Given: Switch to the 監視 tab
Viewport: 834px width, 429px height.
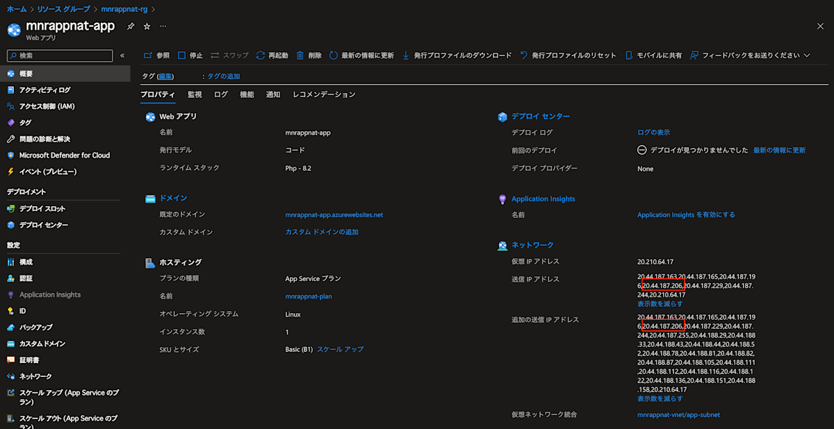Looking at the screenshot, I should click(x=195, y=94).
